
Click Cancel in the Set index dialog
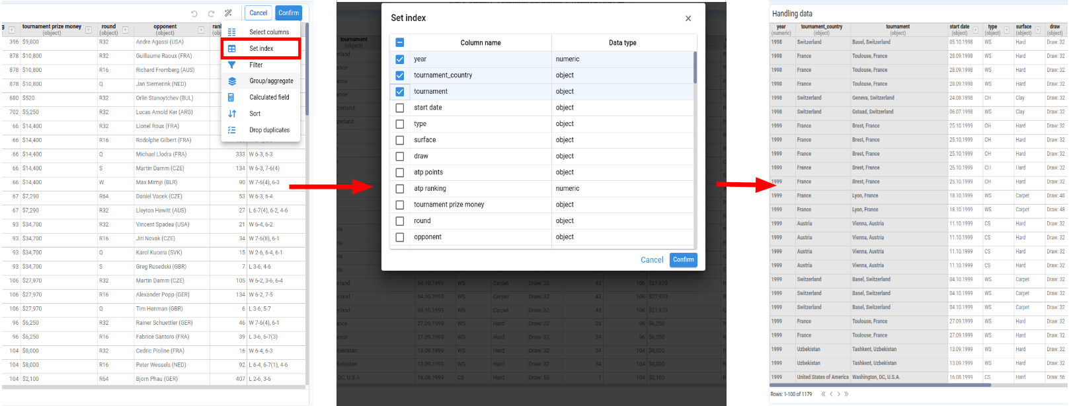(651, 260)
